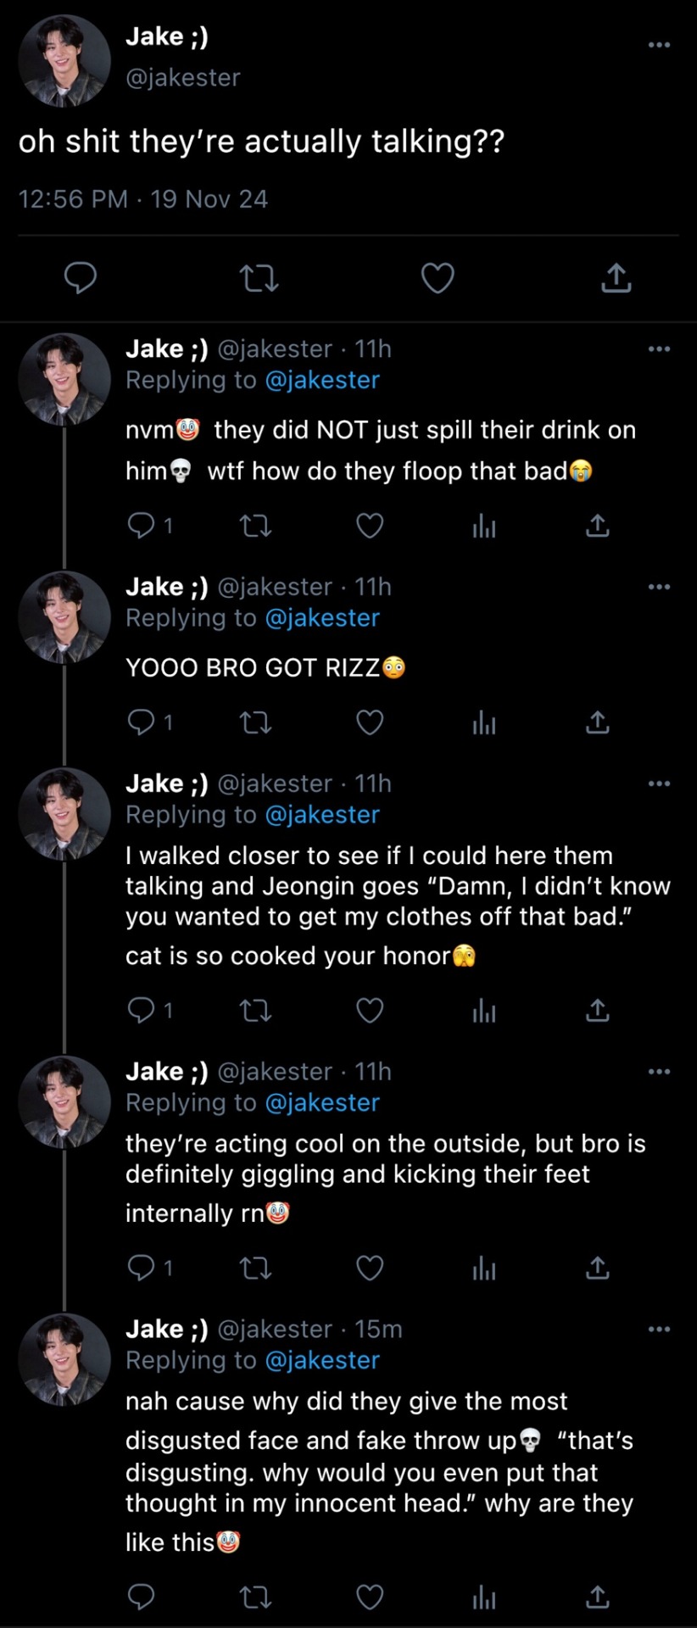Share the main tweet by @jakester
The image size is (697, 1628).
(x=616, y=278)
